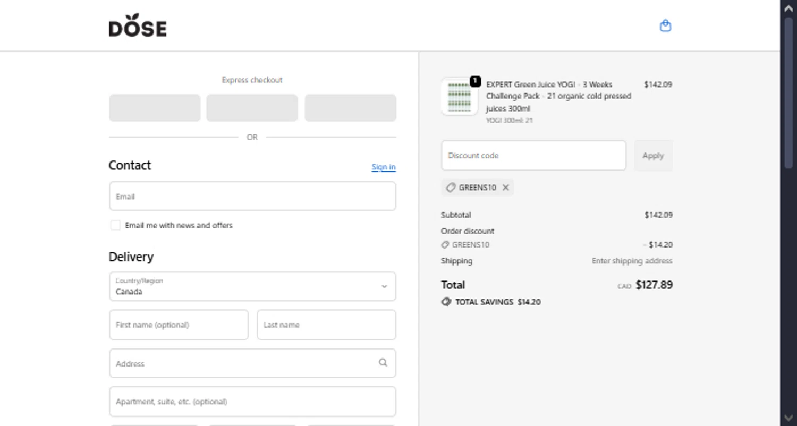This screenshot has width=797, height=426.
Task: Click the Sign in link
Action: 384,167
